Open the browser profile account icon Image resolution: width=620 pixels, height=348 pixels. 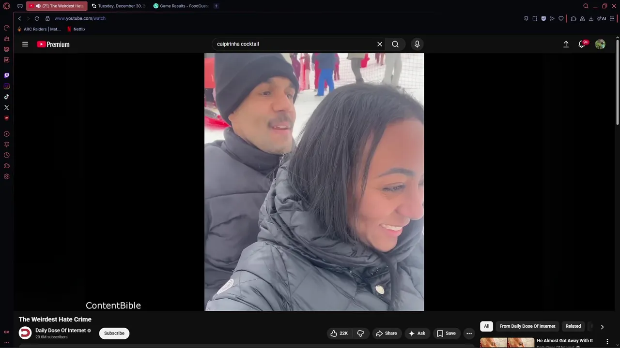582,18
